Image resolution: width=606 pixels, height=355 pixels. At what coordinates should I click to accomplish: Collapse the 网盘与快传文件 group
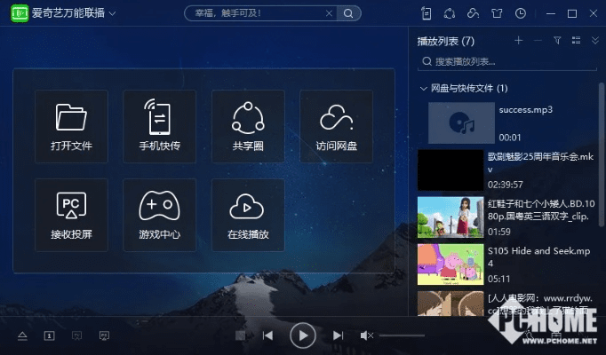pos(423,89)
